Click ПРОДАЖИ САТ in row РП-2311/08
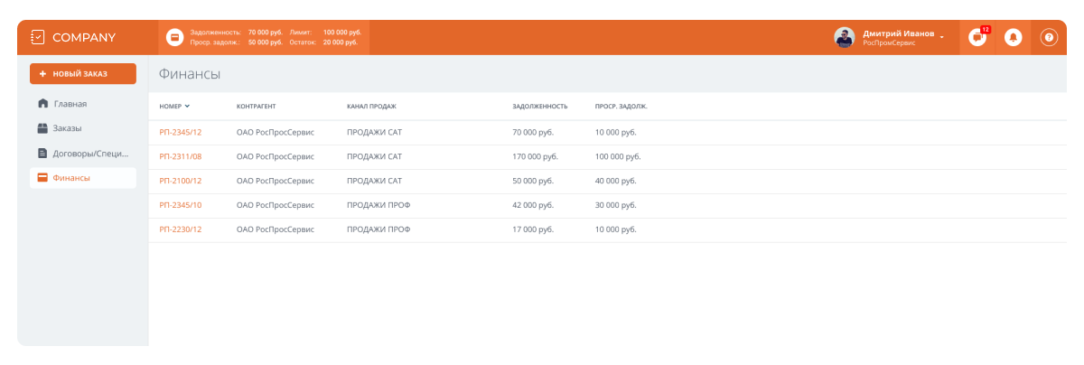This screenshot has width=1084, height=365. pos(374,156)
